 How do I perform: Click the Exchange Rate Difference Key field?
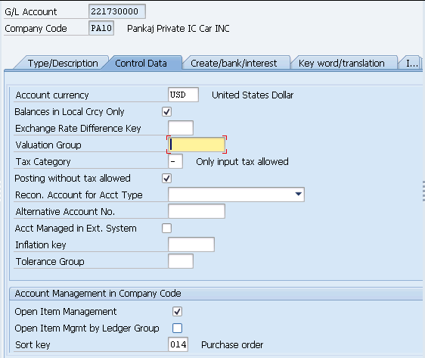click(x=181, y=128)
